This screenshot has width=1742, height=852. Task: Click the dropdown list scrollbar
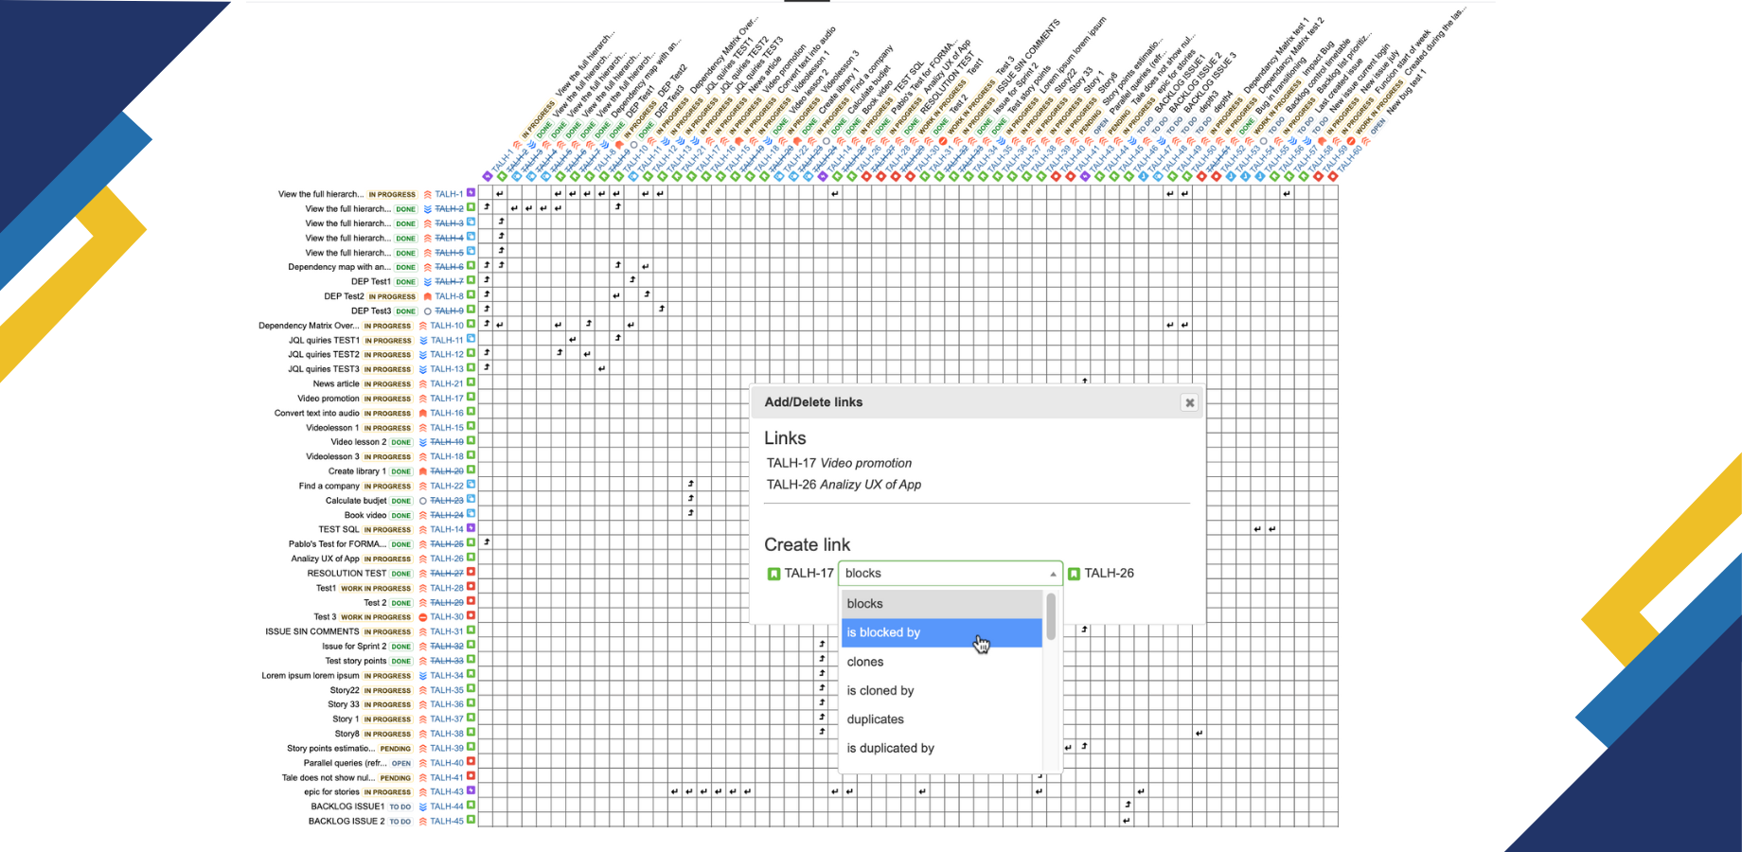[x=1051, y=617]
